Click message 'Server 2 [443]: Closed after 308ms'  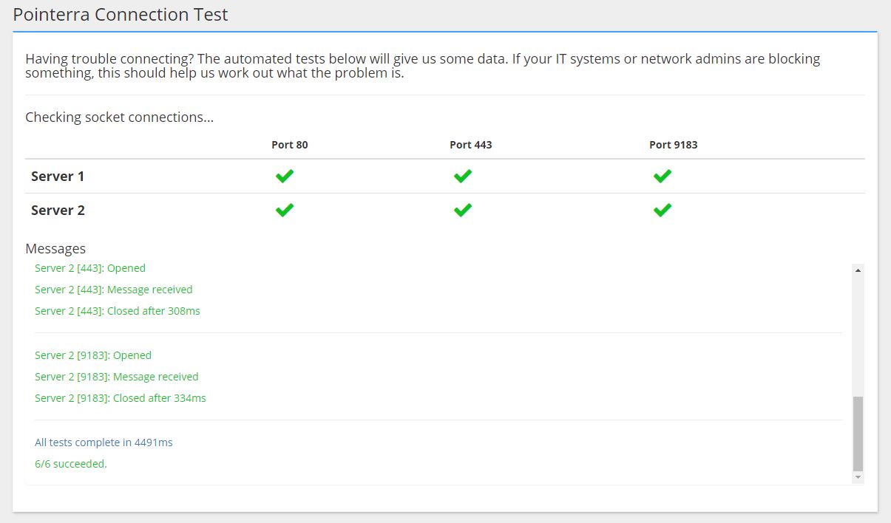point(118,311)
